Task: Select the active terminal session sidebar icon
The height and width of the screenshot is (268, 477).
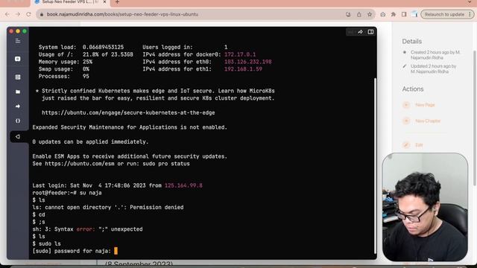Action: (18, 136)
